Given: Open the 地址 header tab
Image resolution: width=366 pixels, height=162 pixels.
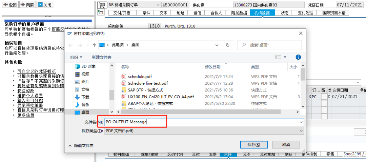Looking at the screenshot, I should (x=180, y=13).
